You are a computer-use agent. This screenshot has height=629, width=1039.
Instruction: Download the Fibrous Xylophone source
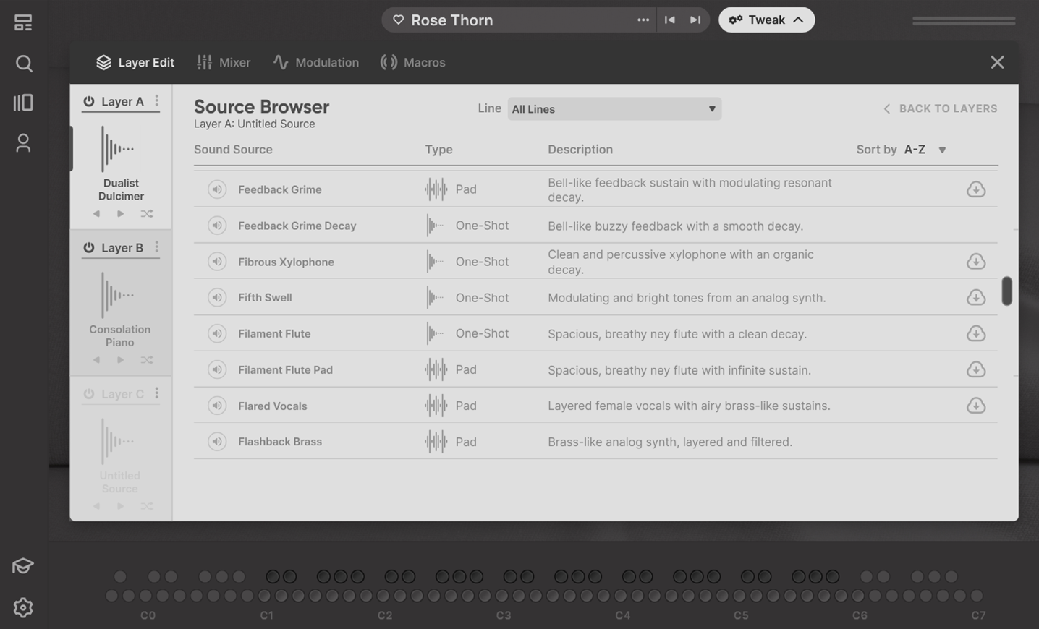click(x=975, y=262)
